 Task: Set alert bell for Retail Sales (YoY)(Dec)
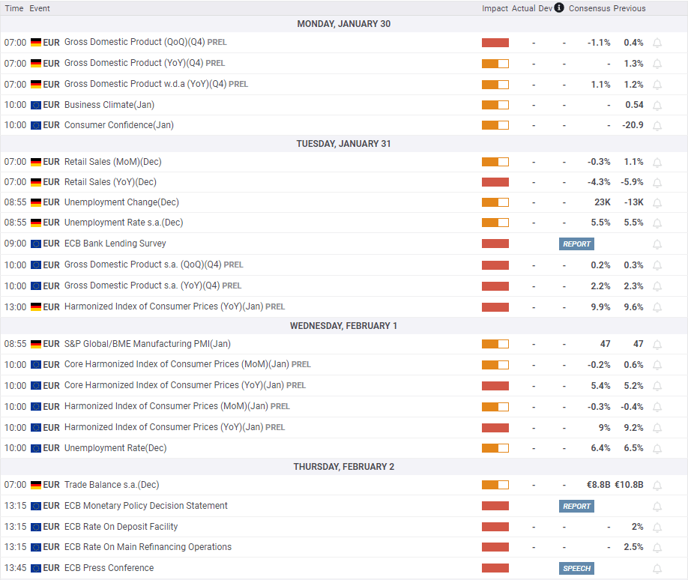tap(657, 183)
